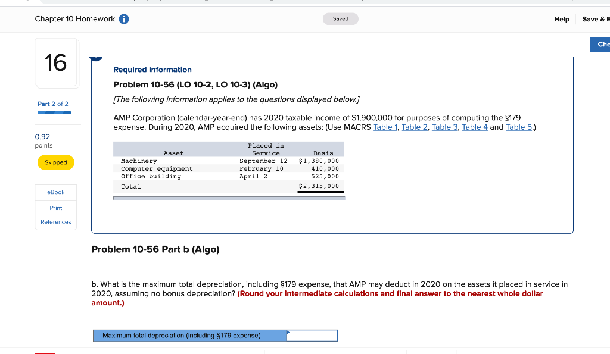Click the September 12 placed in service date
This screenshot has height=354, width=610.
263,161
